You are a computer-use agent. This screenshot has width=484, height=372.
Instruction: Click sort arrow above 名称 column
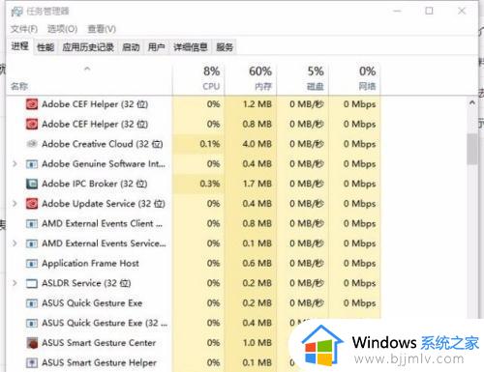pyautogui.click(x=87, y=69)
